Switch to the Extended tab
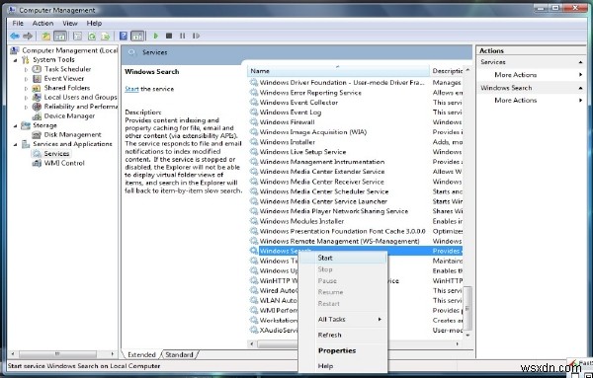593x378 pixels. (141, 354)
